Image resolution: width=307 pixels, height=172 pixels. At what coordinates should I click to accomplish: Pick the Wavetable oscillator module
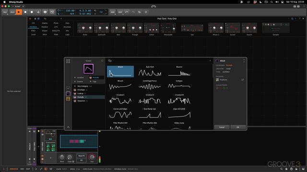click(x=168, y=28)
